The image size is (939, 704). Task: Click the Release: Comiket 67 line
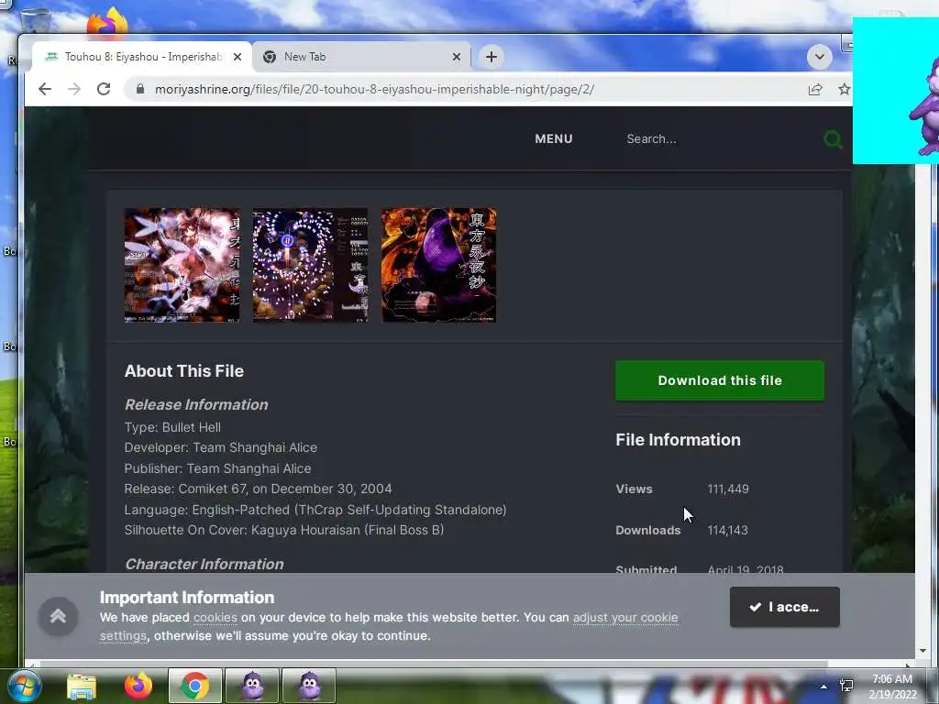coord(258,489)
